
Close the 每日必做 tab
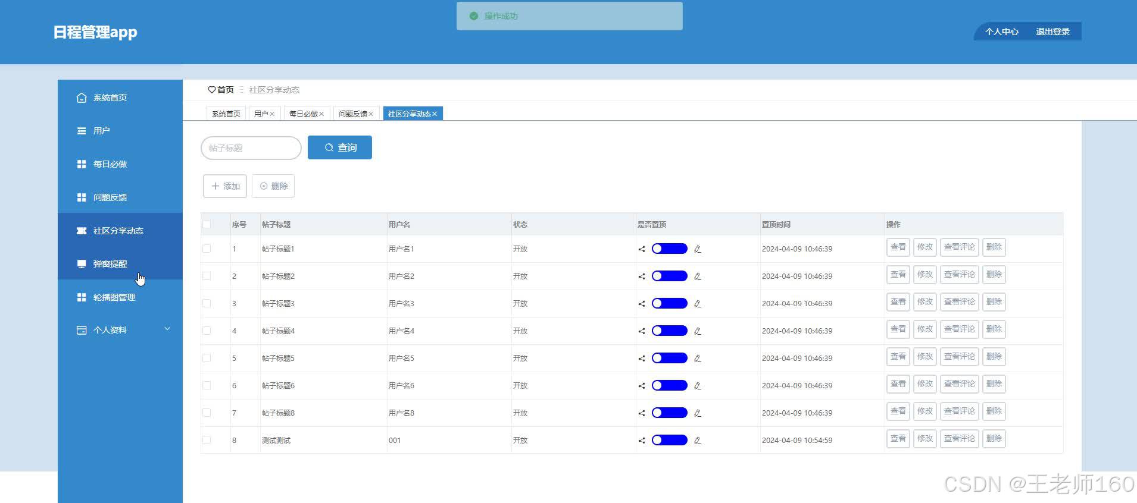[321, 114]
